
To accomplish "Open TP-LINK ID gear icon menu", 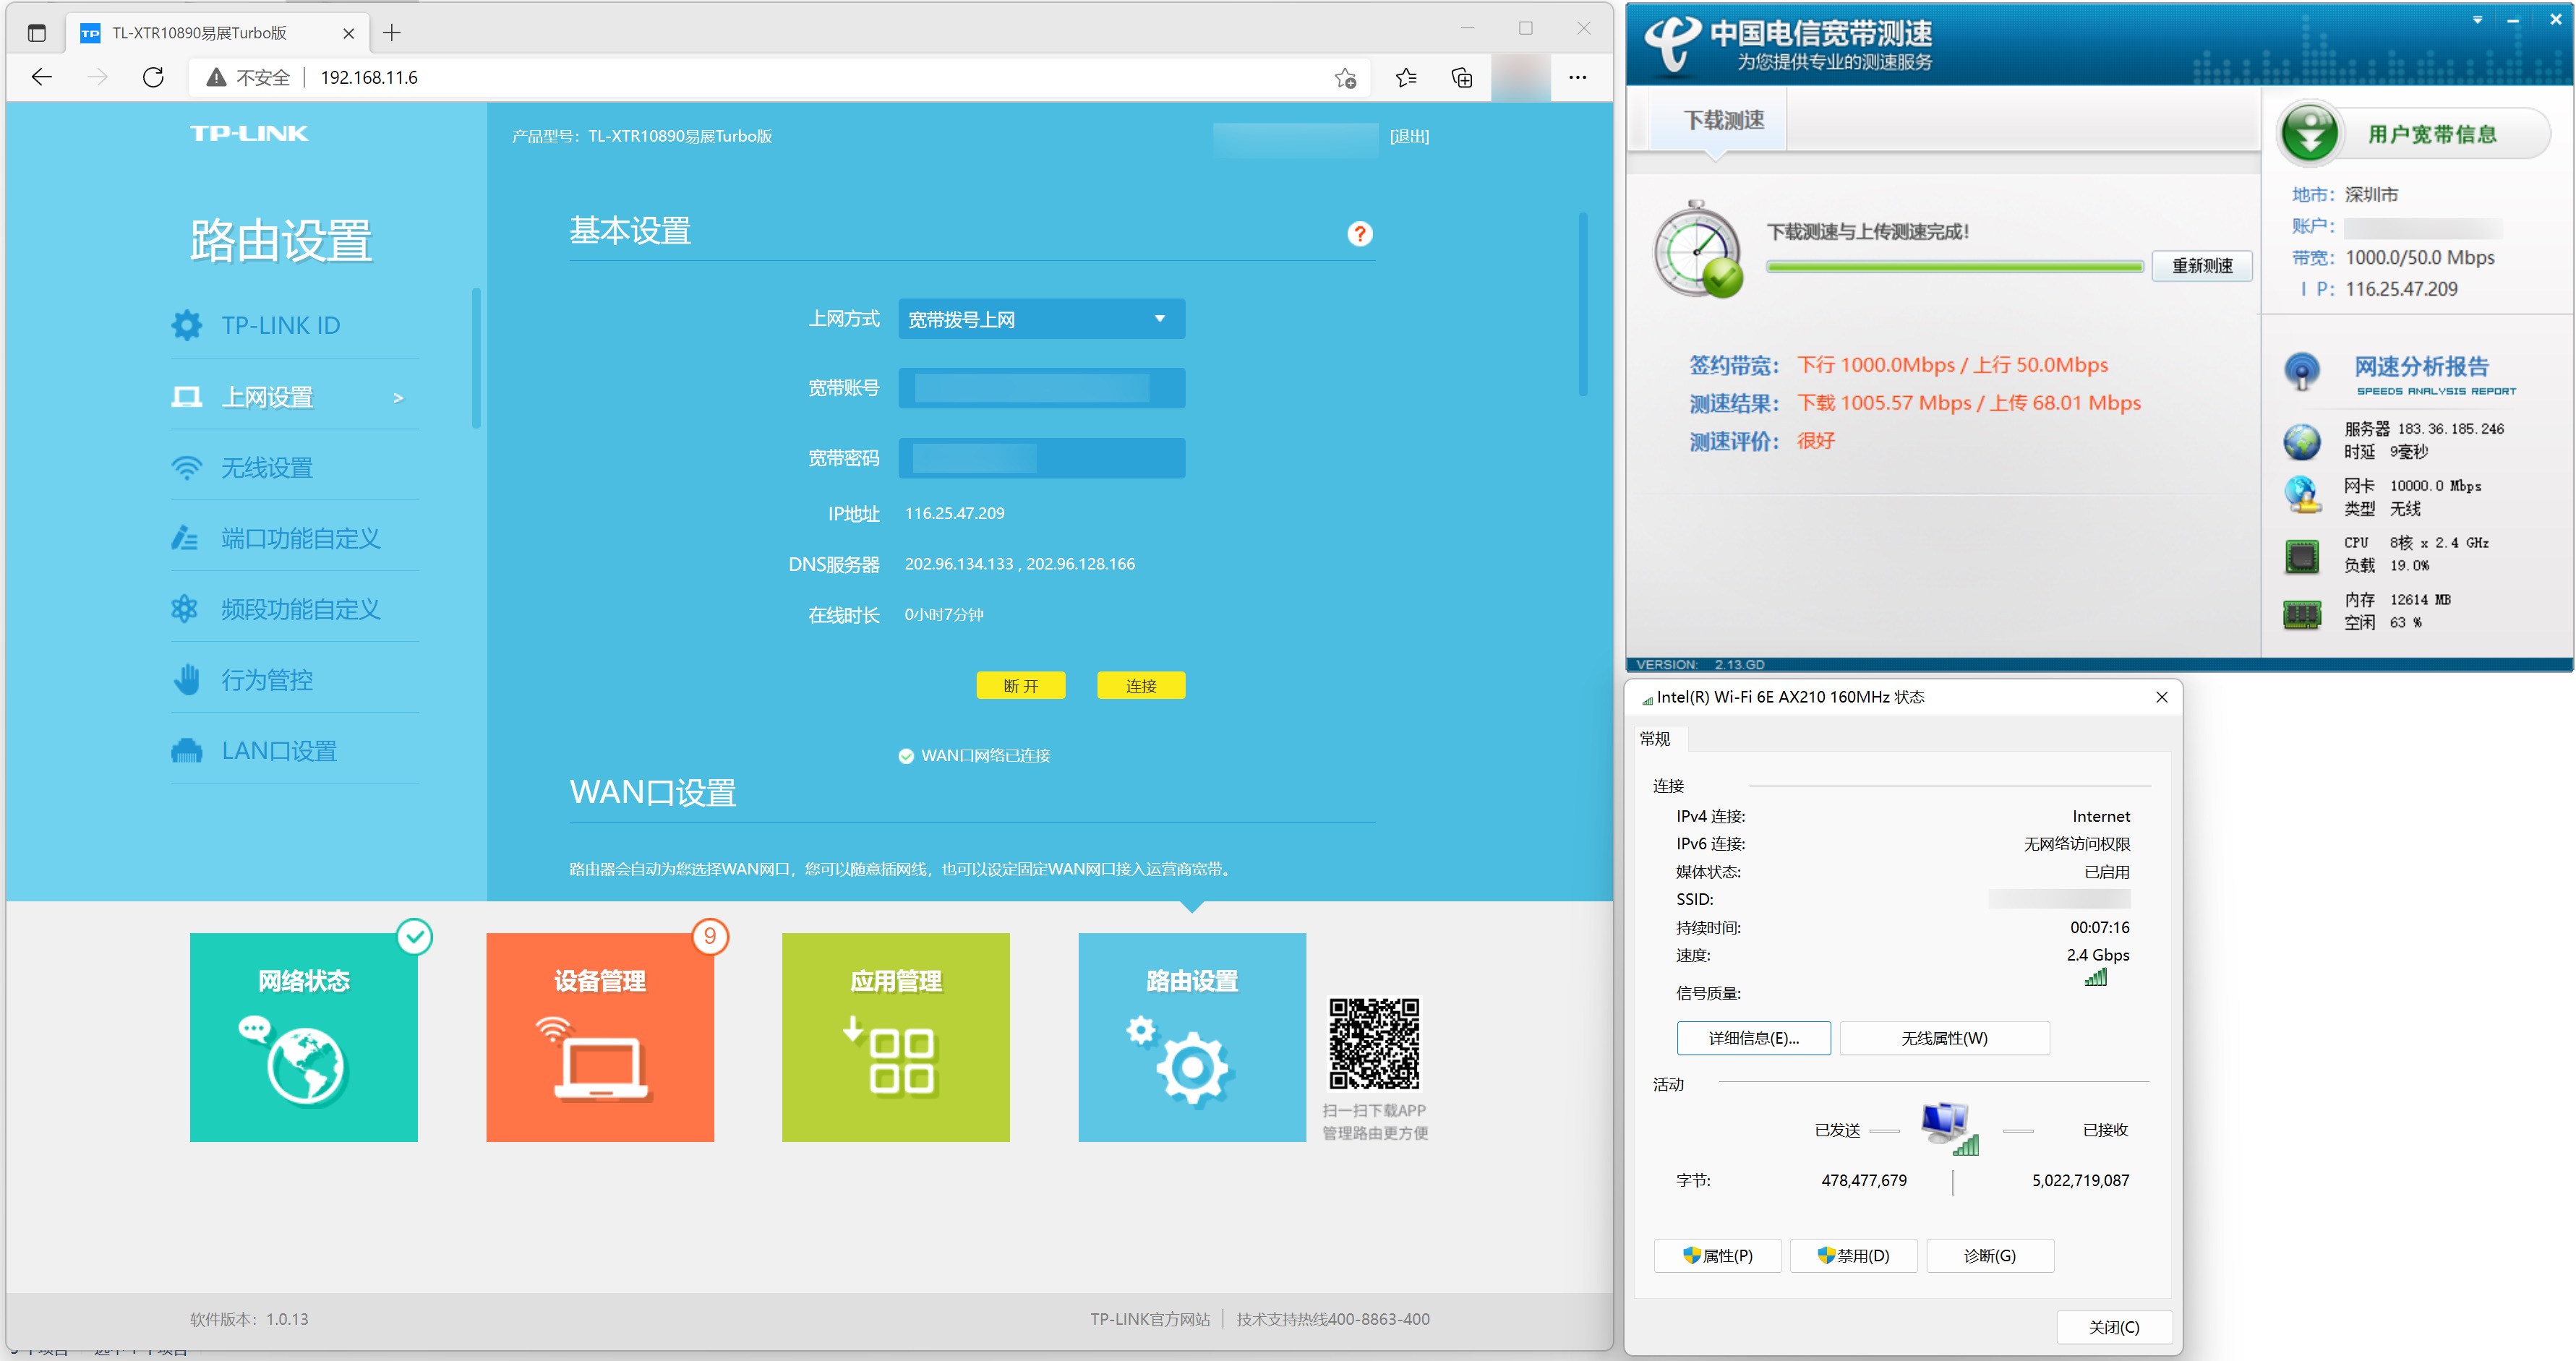I will tap(187, 325).
